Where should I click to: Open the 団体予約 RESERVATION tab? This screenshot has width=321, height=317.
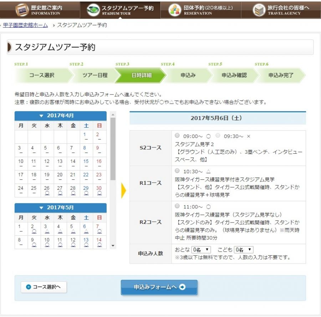point(200,10)
